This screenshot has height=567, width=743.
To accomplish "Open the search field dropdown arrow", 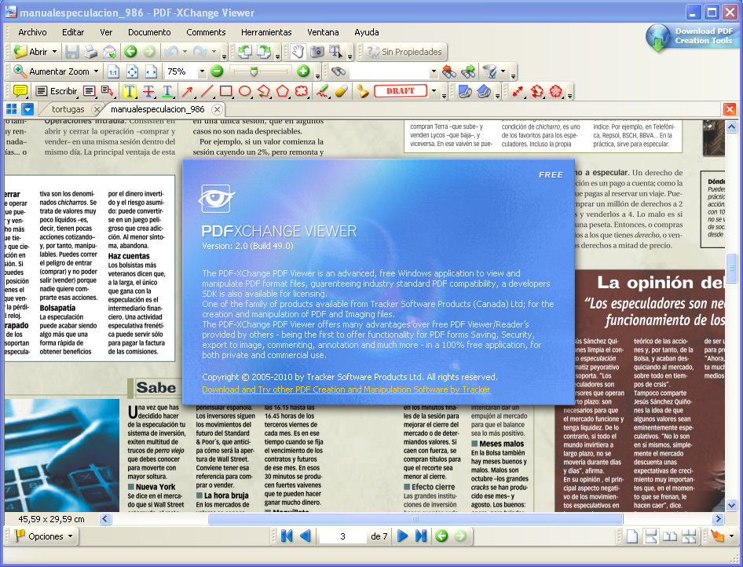I will 434,71.
